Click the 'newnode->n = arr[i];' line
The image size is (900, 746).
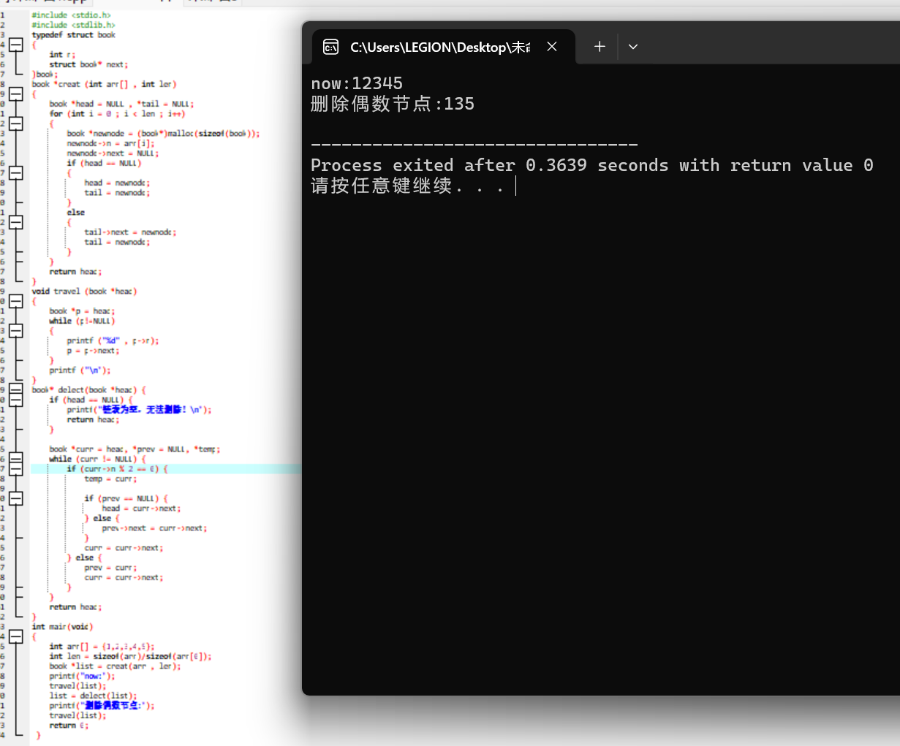click(x=110, y=143)
